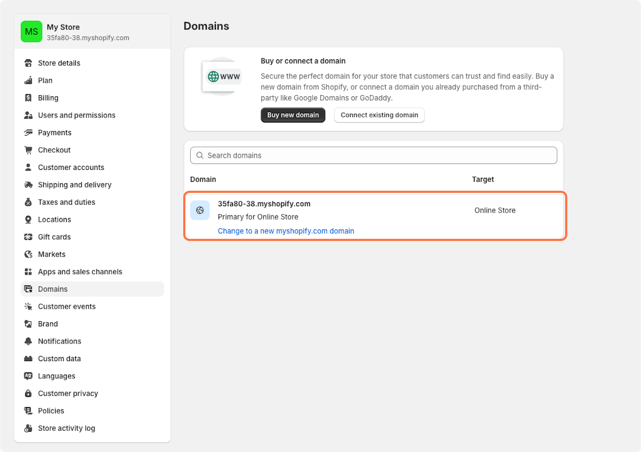Click the Online Store target cell

point(495,211)
